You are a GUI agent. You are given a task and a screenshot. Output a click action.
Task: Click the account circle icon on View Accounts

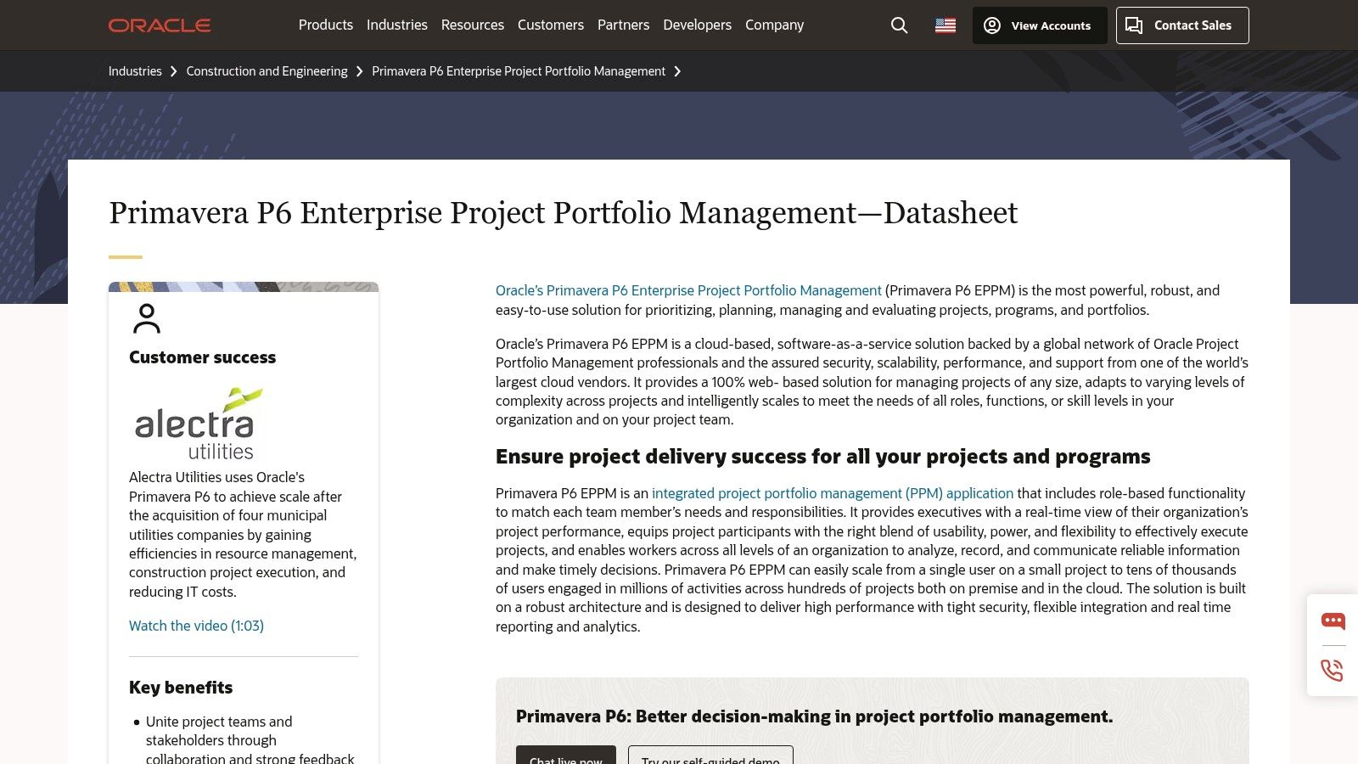(992, 25)
